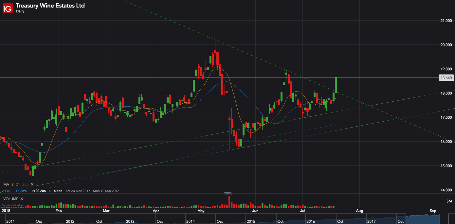Click the Jun time axis label
The width and height of the screenshot is (455, 224).
(x=255, y=211)
